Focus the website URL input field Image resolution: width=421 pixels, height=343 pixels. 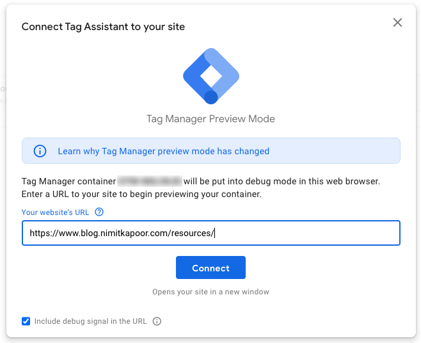211,233
